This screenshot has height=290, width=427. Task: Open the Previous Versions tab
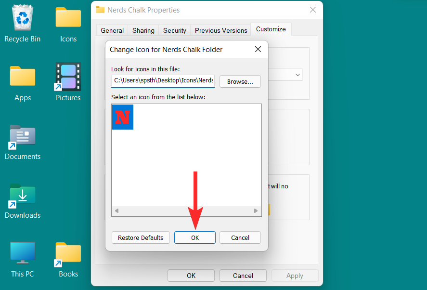point(221,30)
